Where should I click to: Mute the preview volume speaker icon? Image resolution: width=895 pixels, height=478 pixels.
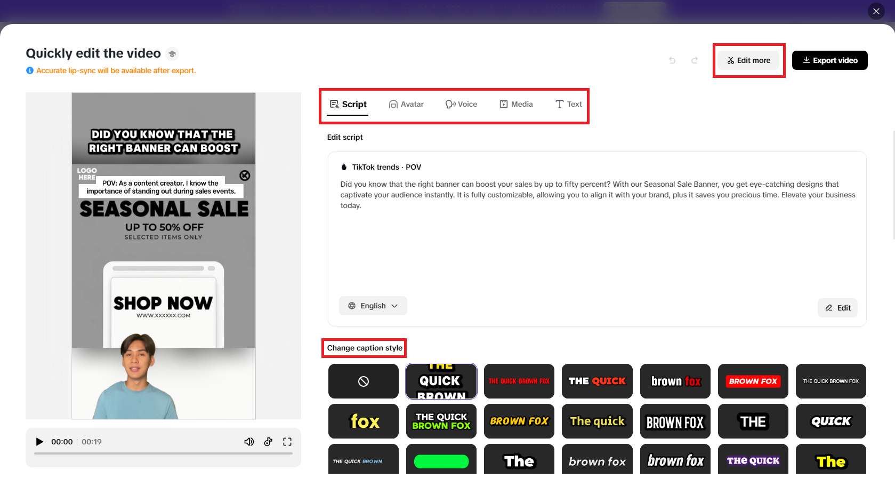tap(249, 442)
